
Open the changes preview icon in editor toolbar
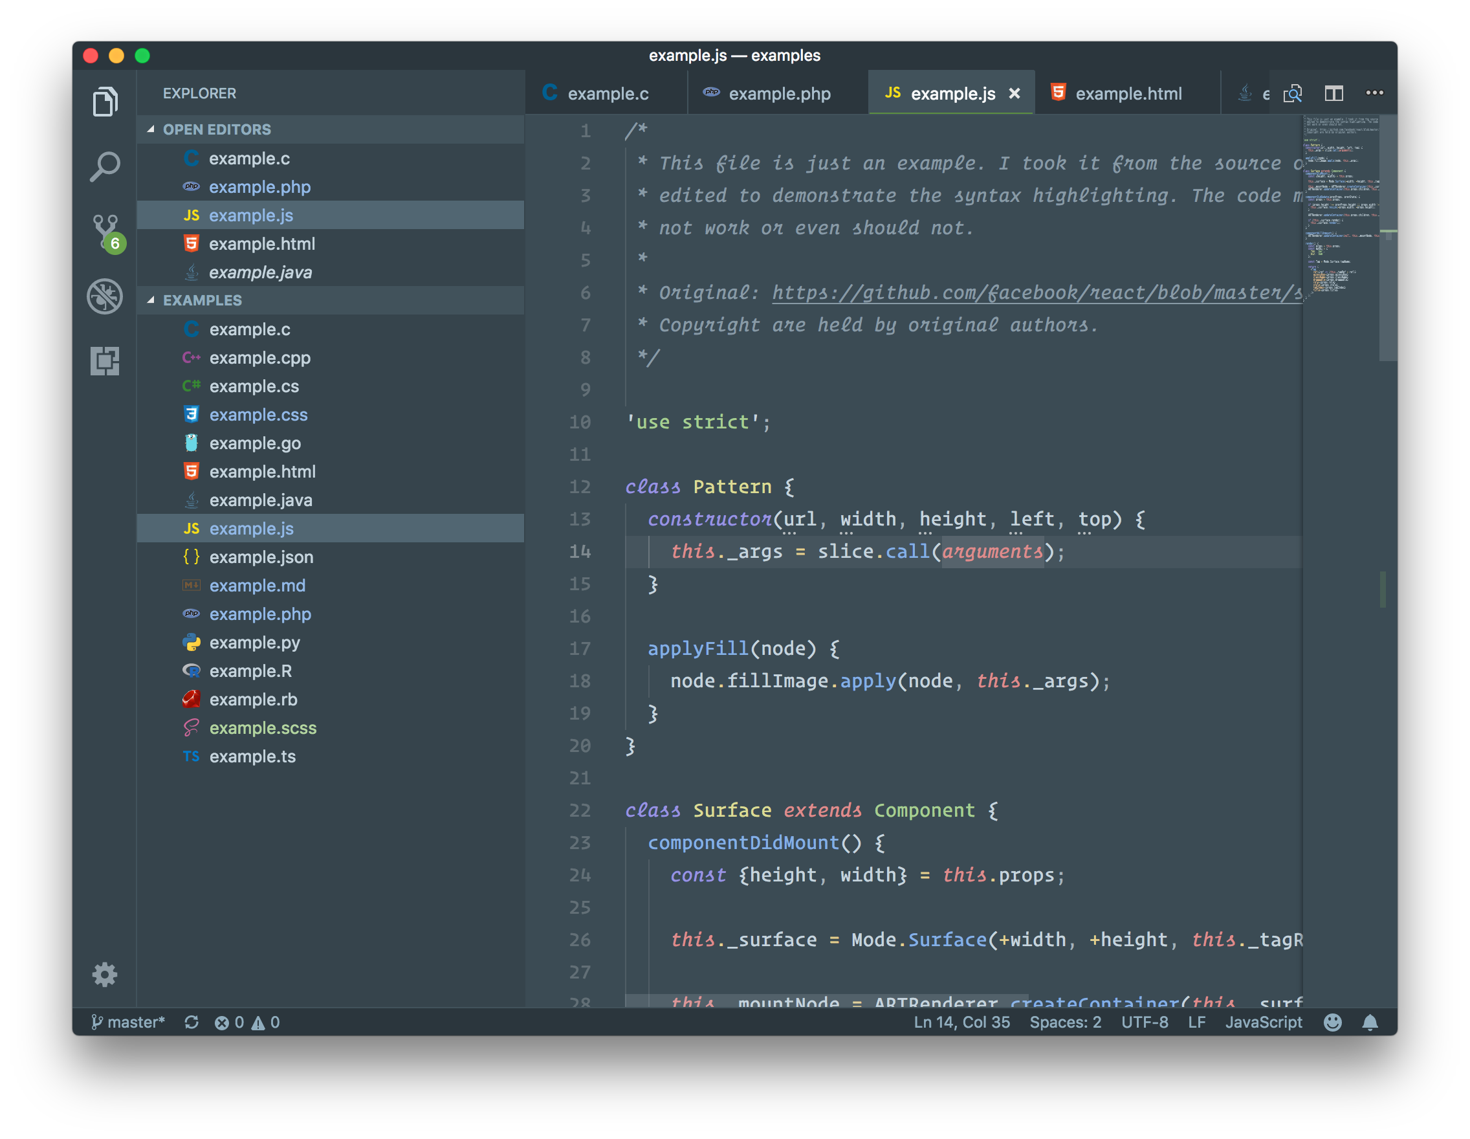click(x=1292, y=93)
